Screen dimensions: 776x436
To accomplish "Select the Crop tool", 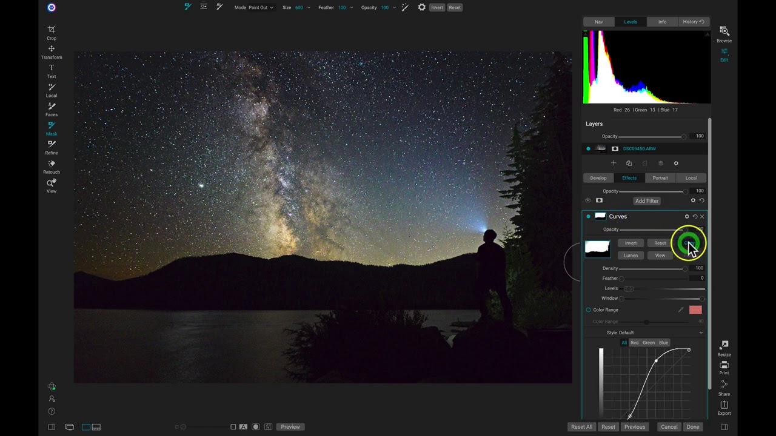I will (52, 33).
